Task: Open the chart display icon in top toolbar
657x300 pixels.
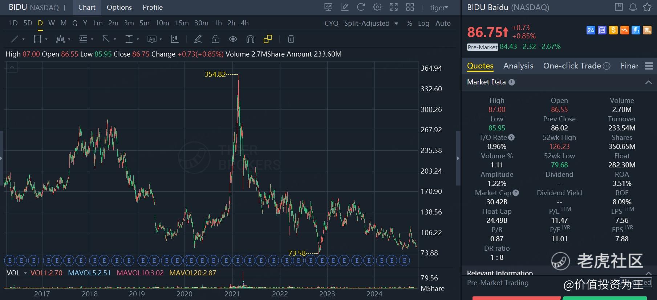Action: (328, 7)
